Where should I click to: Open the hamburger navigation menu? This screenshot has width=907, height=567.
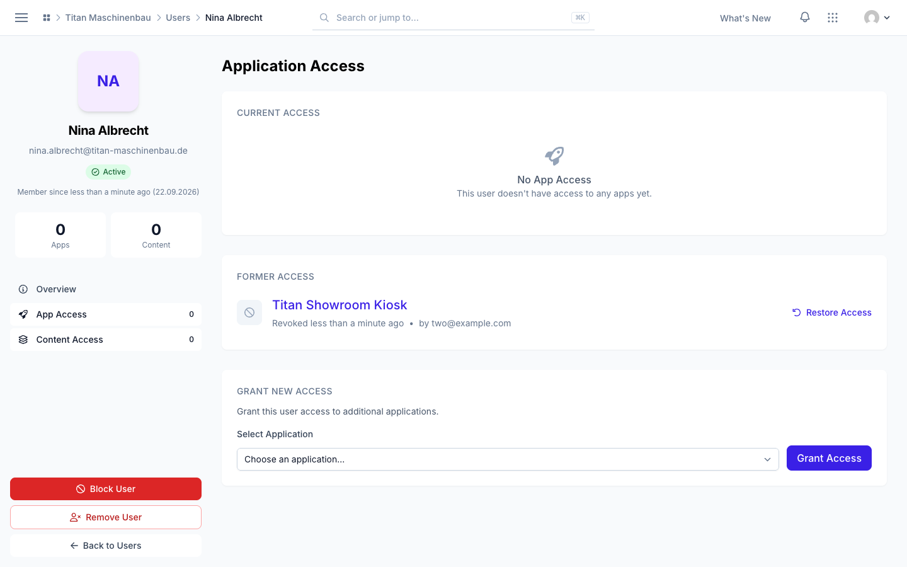pos(21,18)
